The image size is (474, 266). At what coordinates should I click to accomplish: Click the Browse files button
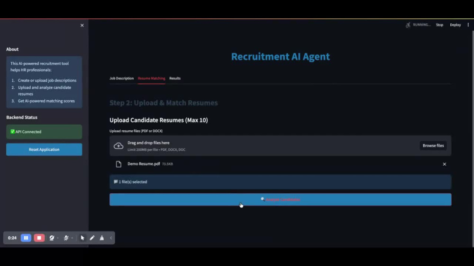pyautogui.click(x=433, y=146)
